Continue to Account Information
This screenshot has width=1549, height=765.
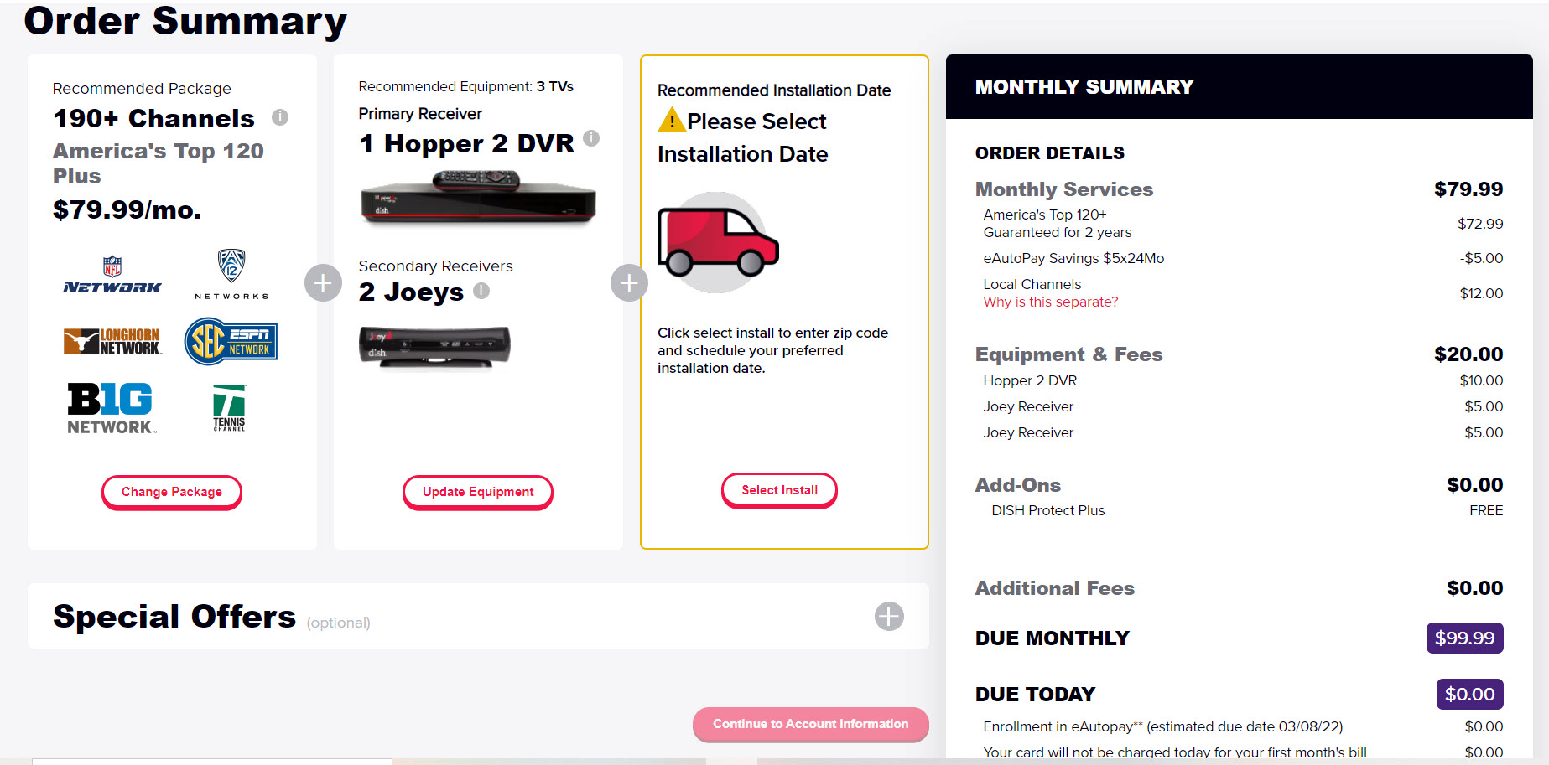coord(810,724)
